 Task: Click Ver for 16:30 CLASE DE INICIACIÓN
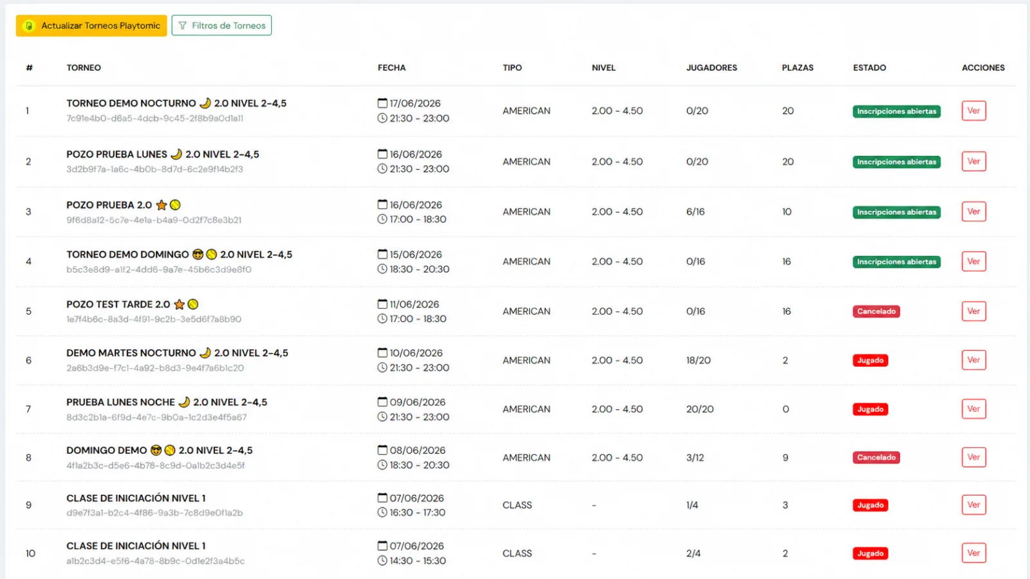(973, 505)
